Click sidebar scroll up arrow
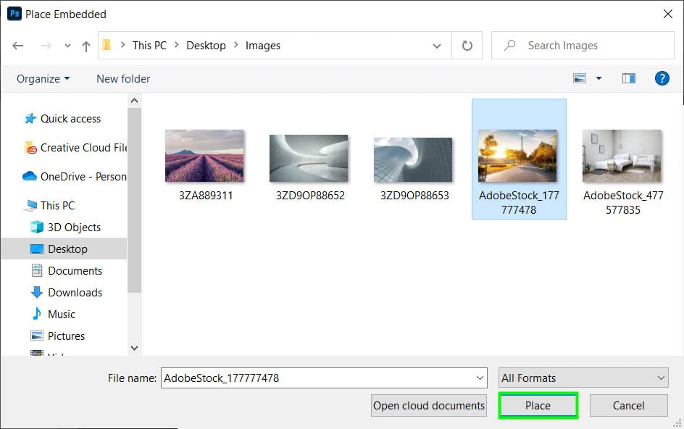Viewport: 684px width, 429px height. pyautogui.click(x=134, y=101)
